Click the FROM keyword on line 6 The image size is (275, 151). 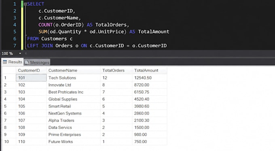[x=33, y=38]
